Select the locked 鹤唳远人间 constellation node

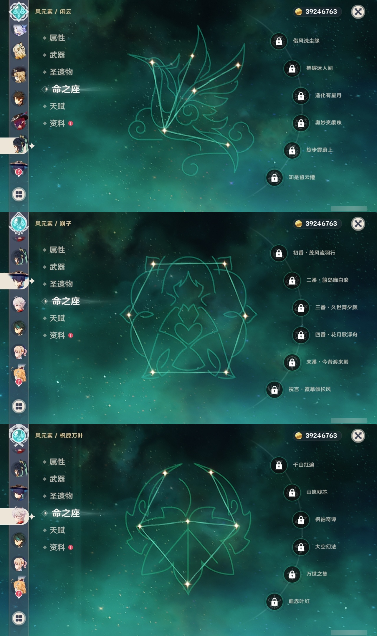point(292,69)
